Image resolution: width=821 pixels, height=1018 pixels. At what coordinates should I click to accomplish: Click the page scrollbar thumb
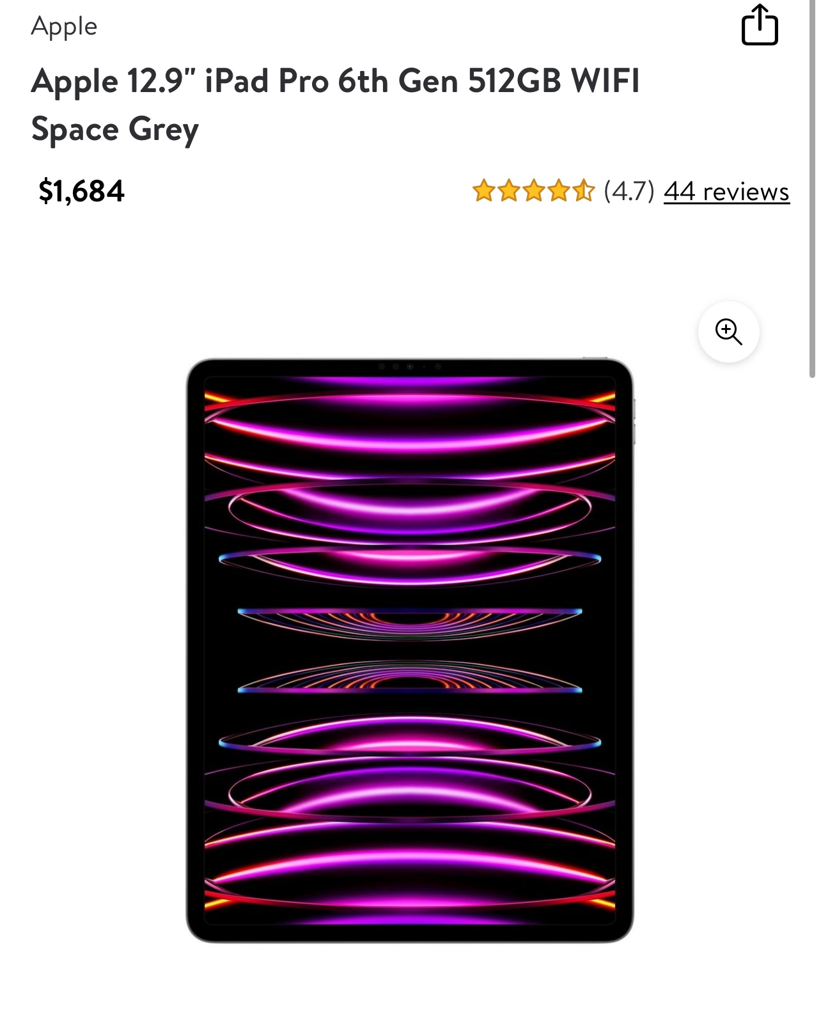[812, 189]
